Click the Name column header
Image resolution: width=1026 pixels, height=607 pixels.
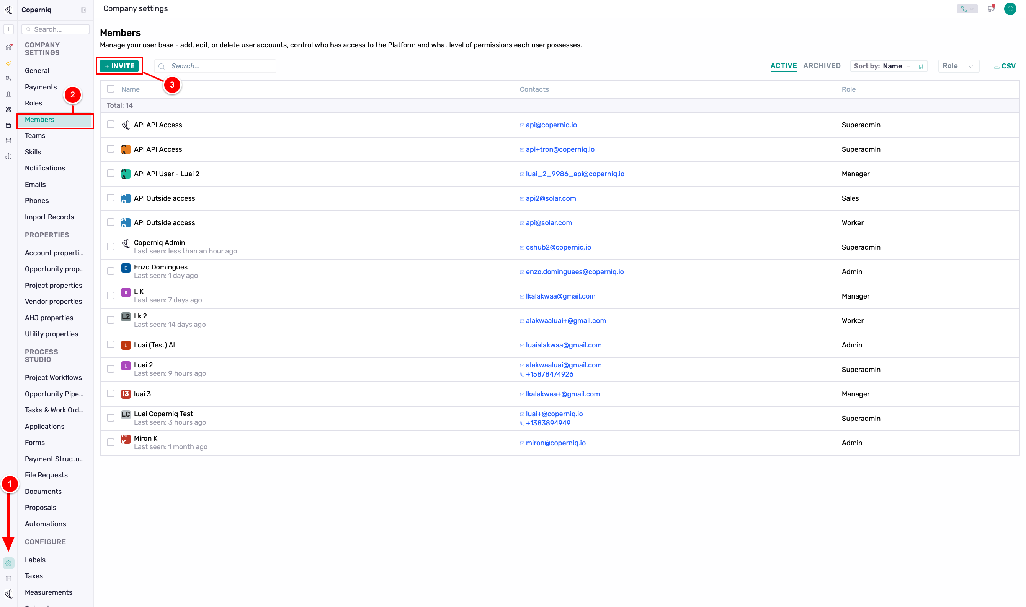click(x=130, y=89)
